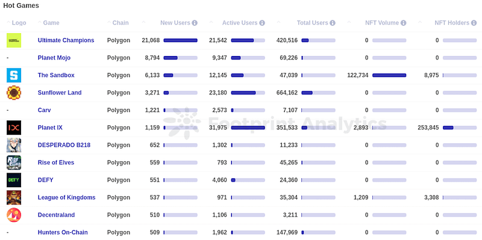Open the Planet Mojo game link
482x240 pixels.
coord(54,58)
